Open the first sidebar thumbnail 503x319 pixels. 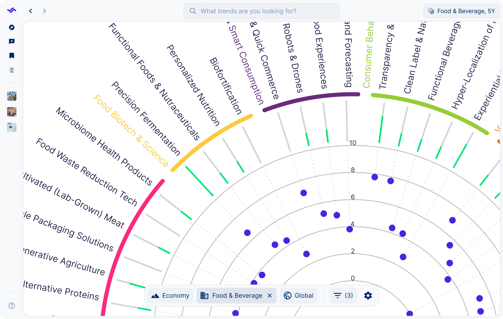[x=12, y=96]
